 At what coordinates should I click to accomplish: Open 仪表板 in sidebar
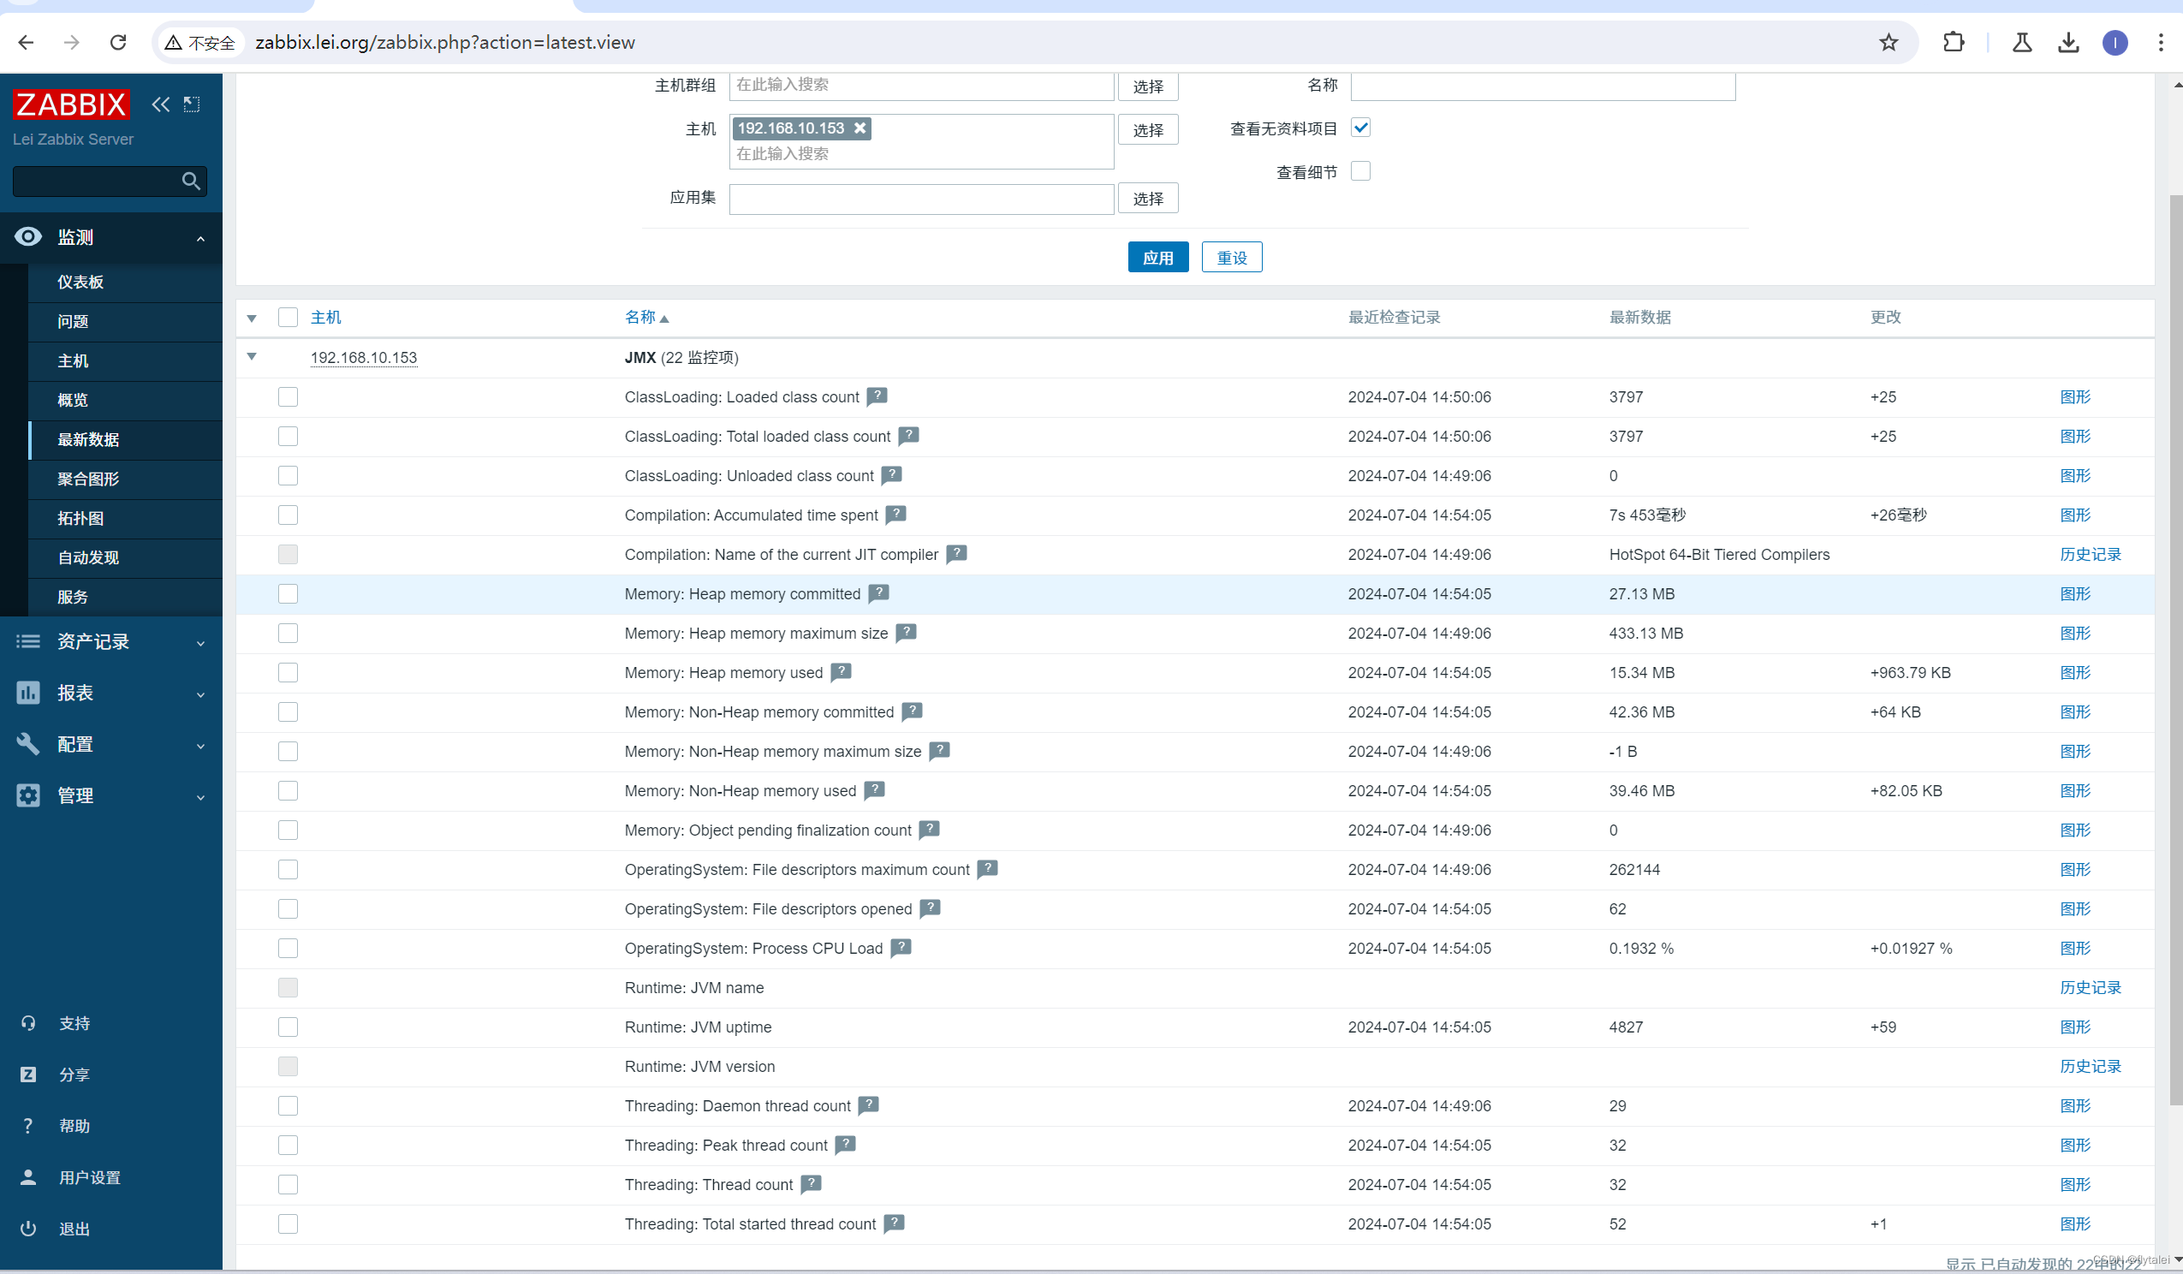(125, 283)
